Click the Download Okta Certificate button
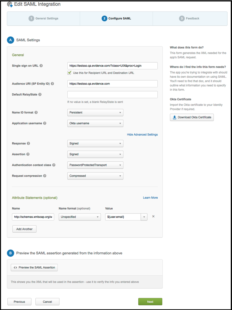 pyautogui.click(x=192, y=117)
